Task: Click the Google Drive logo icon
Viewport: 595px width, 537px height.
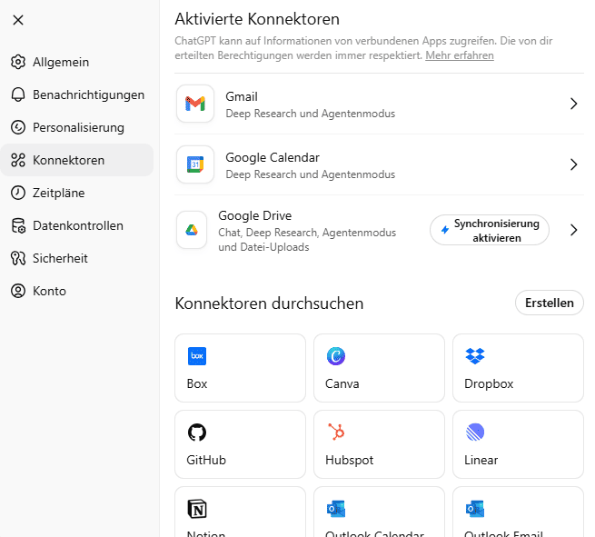Action: (192, 230)
